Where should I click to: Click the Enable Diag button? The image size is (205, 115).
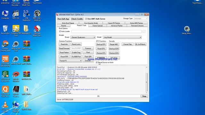(76, 52)
